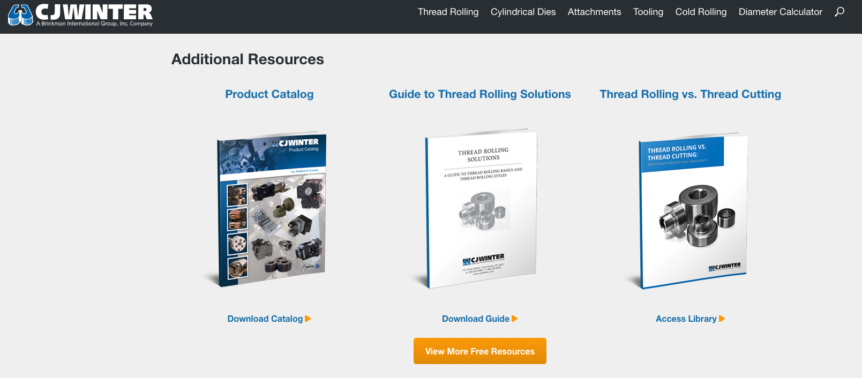Click the Thread Rolling vs. Cutting cover
Screen dimensions: 862x378
[x=690, y=210]
